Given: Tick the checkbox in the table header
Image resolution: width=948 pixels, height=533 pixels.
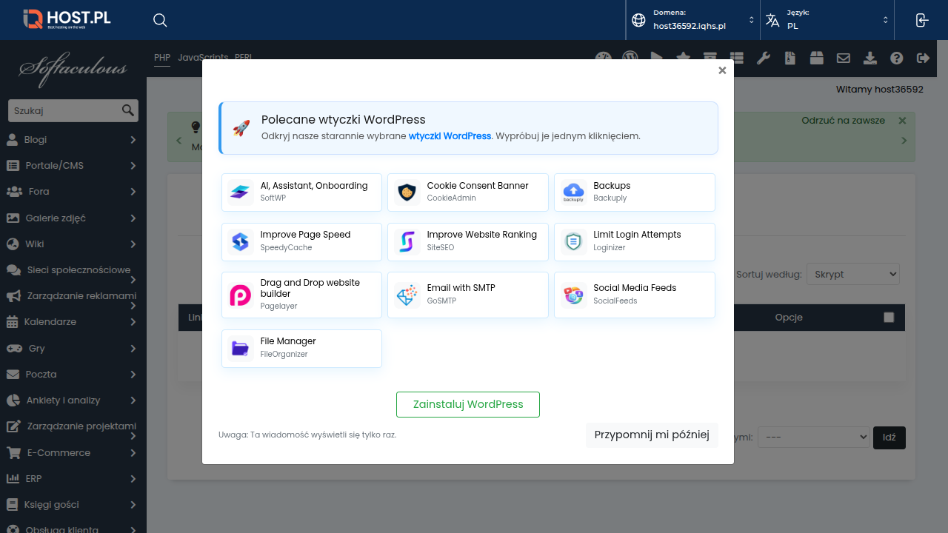Looking at the screenshot, I should coord(889,318).
